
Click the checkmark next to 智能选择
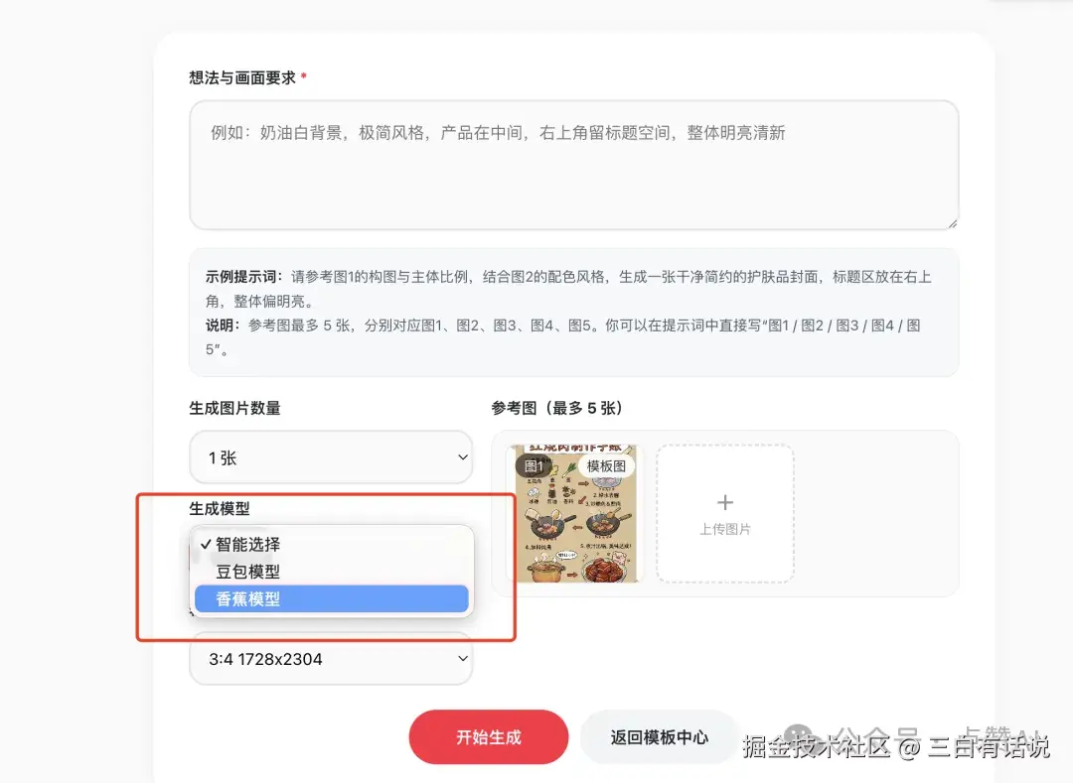click(205, 544)
